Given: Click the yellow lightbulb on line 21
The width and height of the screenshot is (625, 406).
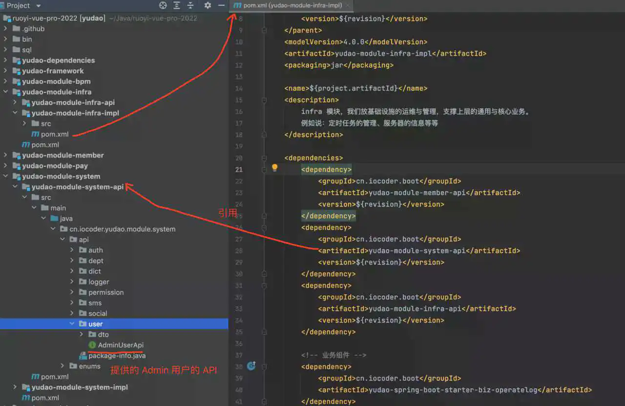Looking at the screenshot, I should [274, 168].
